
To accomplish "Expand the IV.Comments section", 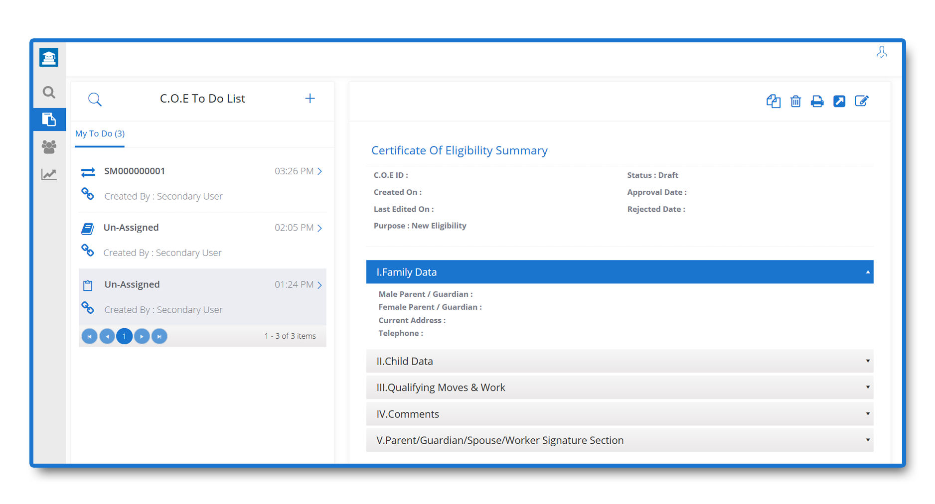I will pos(620,414).
